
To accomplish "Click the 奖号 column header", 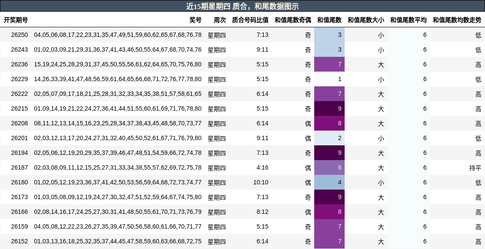I will click(195, 20).
